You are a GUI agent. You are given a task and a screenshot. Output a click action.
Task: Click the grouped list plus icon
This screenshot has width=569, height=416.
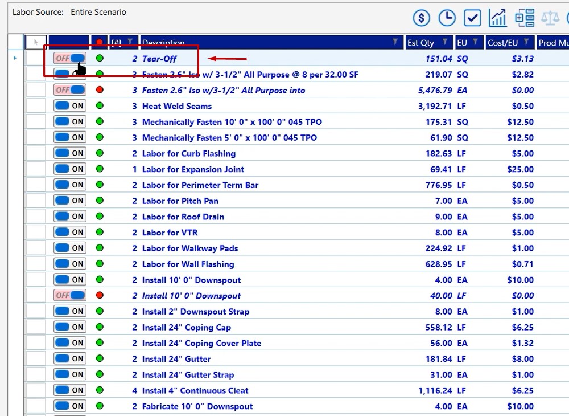(x=523, y=18)
